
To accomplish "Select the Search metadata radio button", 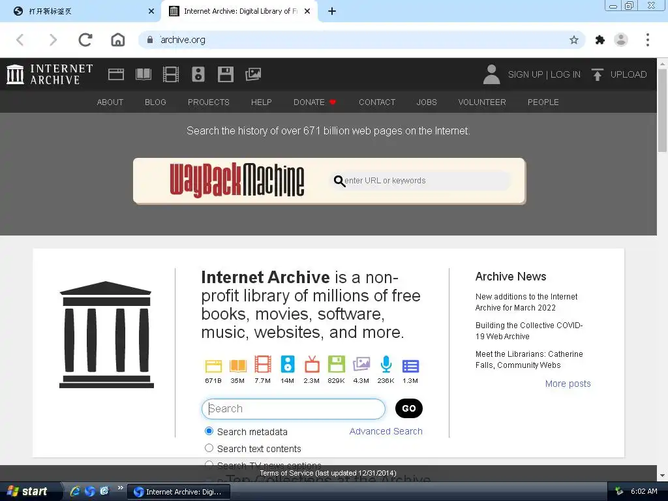I will [x=209, y=431].
